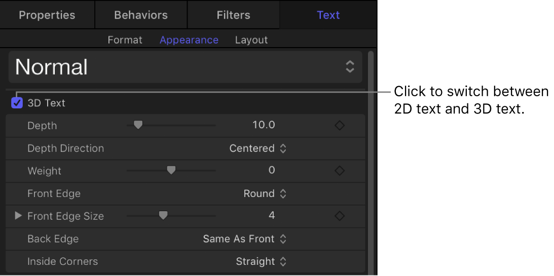Open the Back Edge Same As Front popup
Screen dimensions: 554x276
click(x=245, y=239)
